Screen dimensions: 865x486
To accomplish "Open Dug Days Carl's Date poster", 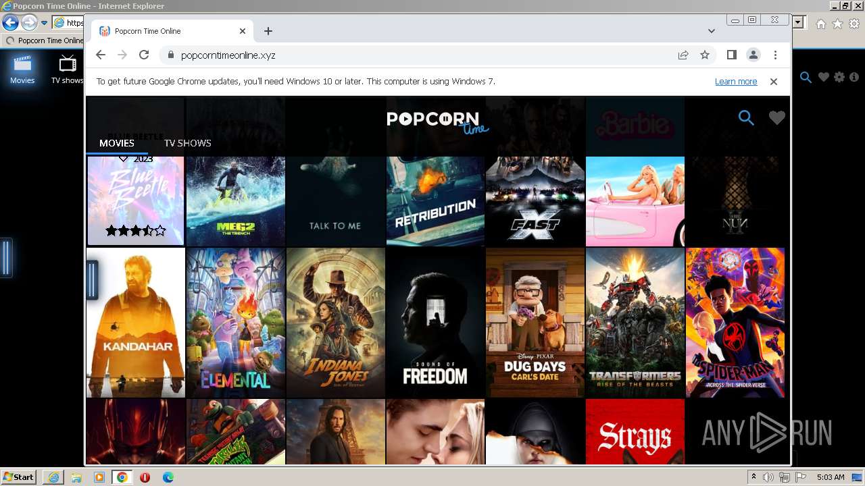I will point(535,323).
